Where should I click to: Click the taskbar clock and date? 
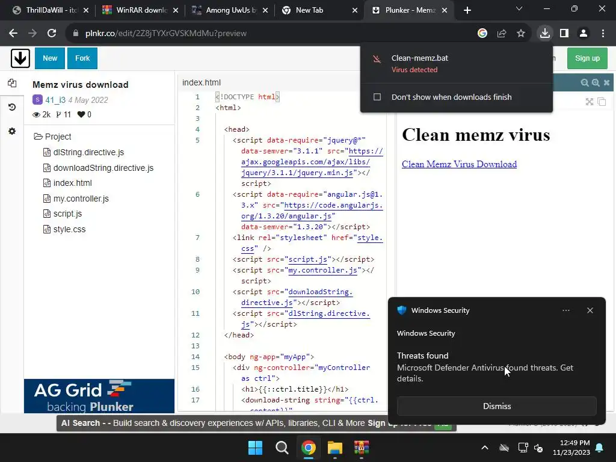(x=571, y=448)
